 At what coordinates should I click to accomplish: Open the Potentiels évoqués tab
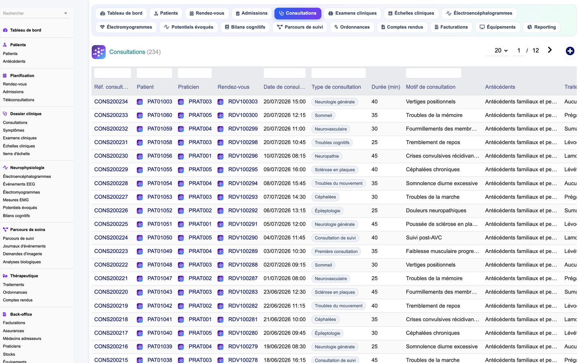[x=188, y=27]
